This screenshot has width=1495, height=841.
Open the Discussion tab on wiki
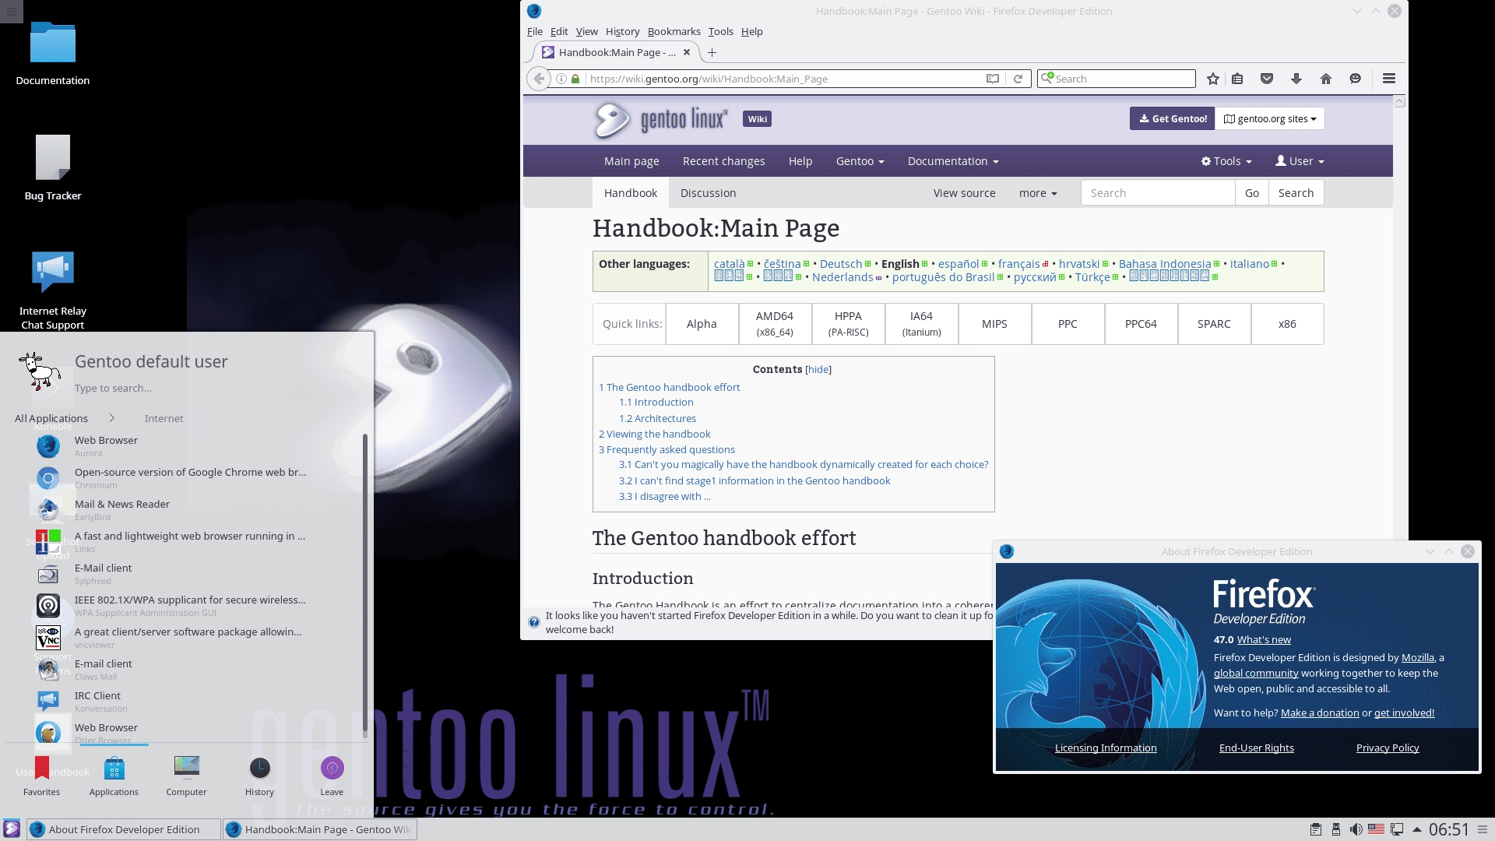[708, 193]
